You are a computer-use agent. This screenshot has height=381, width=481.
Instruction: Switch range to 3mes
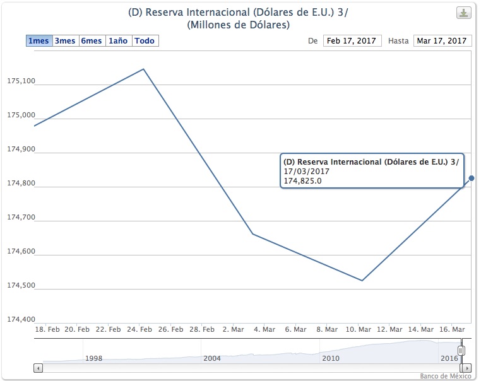[x=65, y=41]
